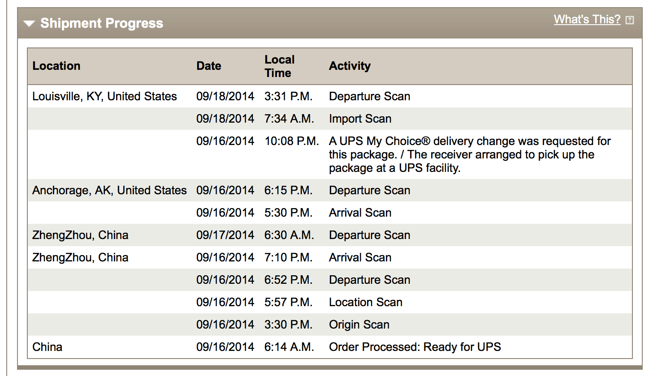Click the Import Scan activity entry
The height and width of the screenshot is (376, 649).
coord(360,119)
